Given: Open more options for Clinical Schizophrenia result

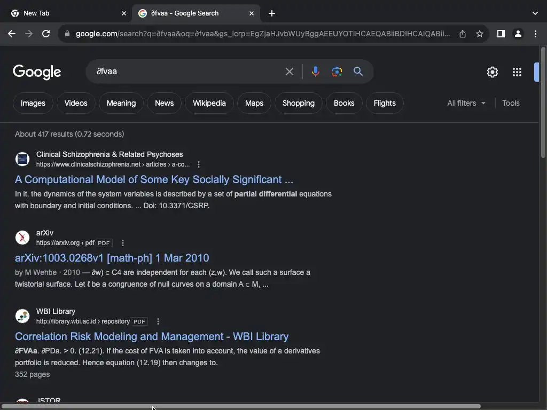Looking at the screenshot, I should pyautogui.click(x=199, y=164).
